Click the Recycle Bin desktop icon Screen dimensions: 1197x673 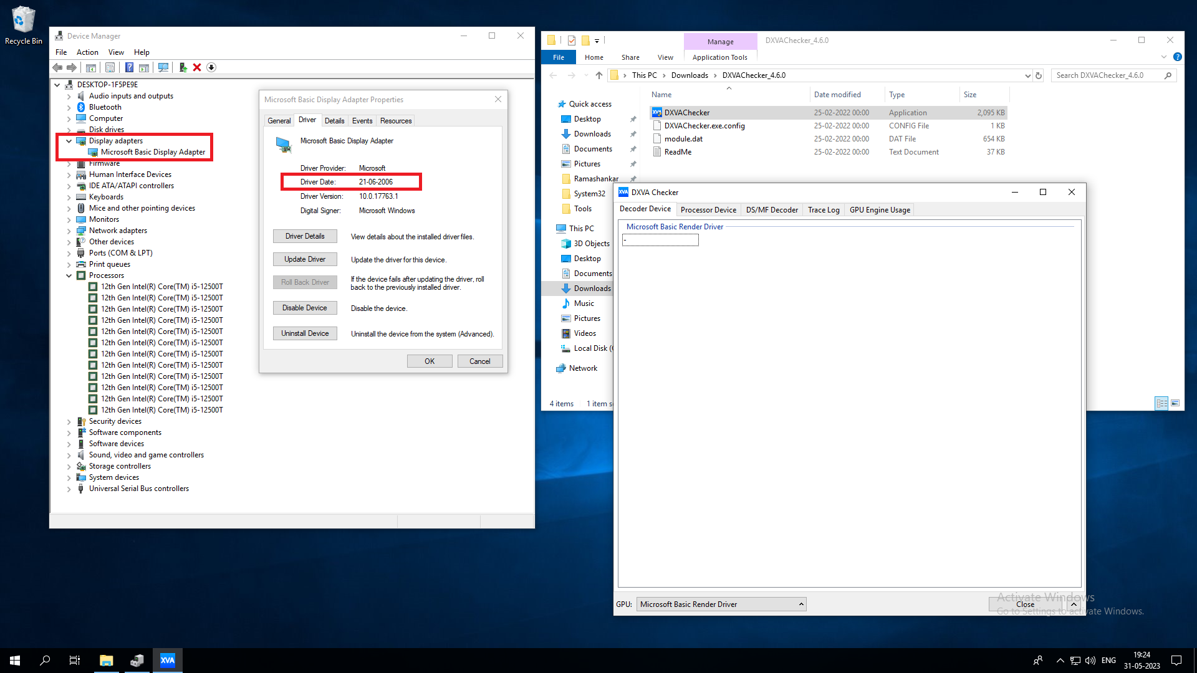24,26
